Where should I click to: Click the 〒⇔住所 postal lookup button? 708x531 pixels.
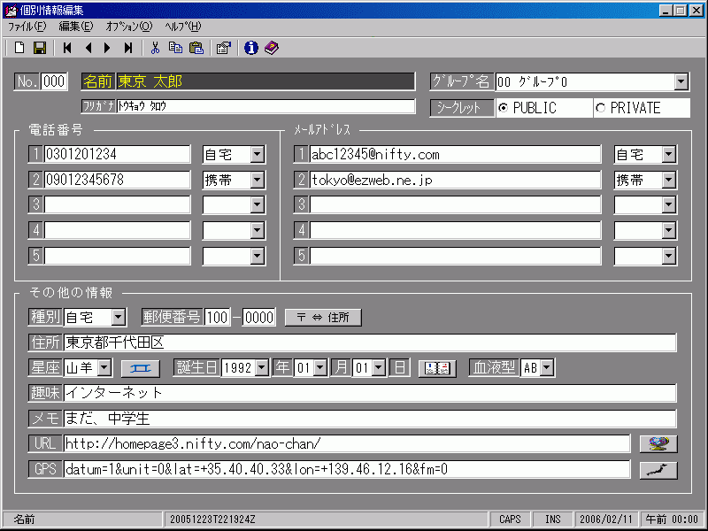323,318
